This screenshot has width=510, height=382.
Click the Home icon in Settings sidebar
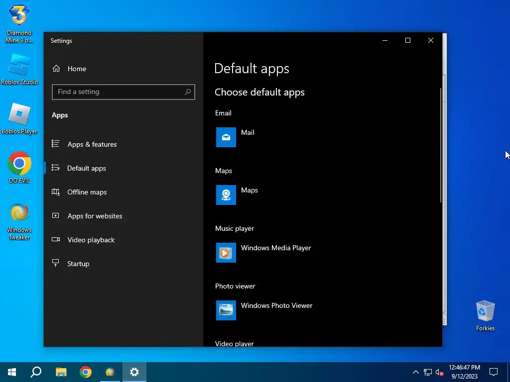pyautogui.click(x=56, y=69)
